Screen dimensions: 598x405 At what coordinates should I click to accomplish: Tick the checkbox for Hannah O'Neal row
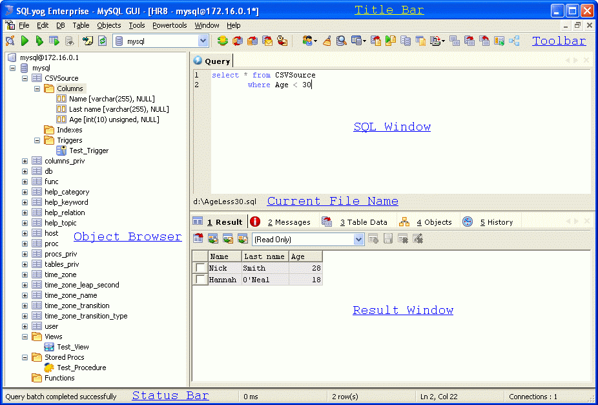(201, 280)
